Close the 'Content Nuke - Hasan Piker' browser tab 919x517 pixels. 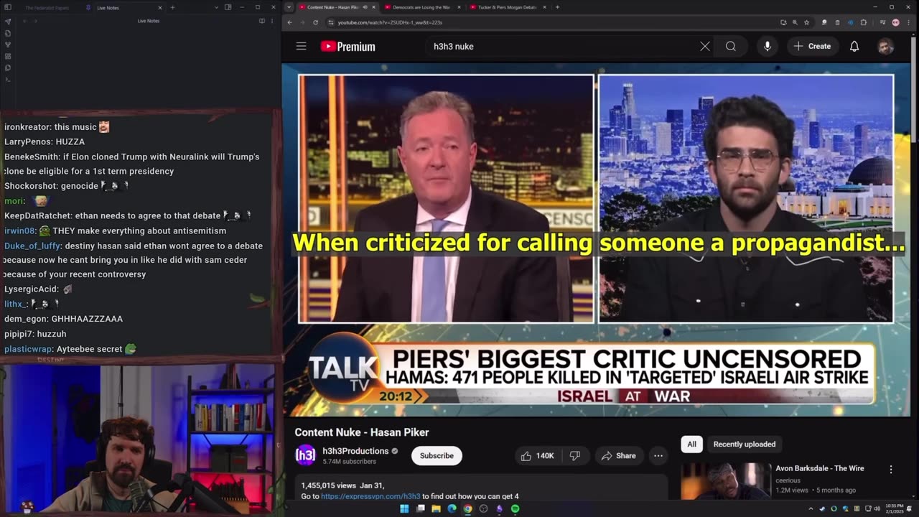click(373, 7)
